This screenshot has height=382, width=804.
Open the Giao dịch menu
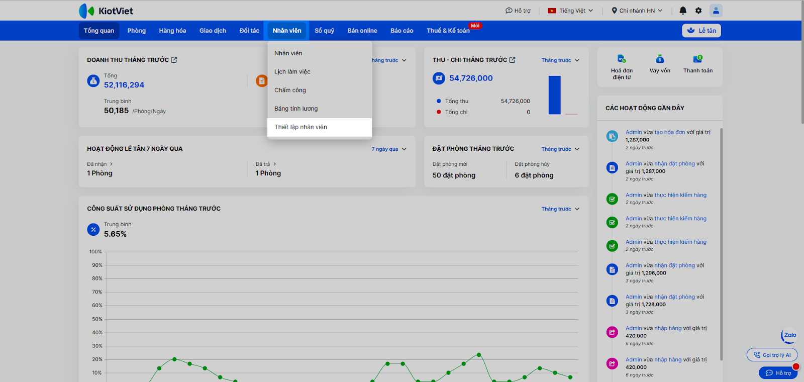click(x=213, y=31)
